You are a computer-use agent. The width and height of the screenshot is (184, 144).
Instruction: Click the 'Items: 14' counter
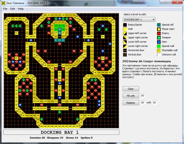pyautogui.click(x=72, y=138)
